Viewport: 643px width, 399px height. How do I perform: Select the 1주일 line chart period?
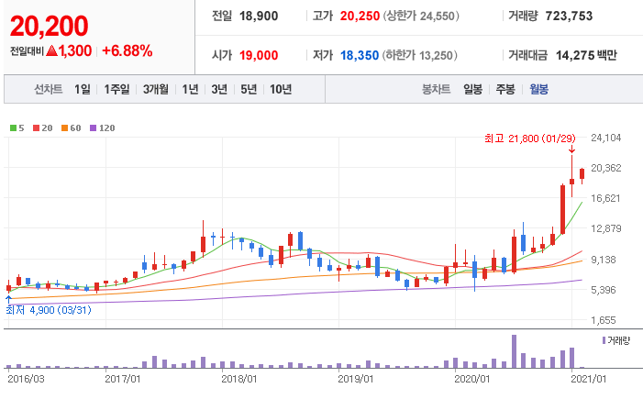(x=116, y=89)
